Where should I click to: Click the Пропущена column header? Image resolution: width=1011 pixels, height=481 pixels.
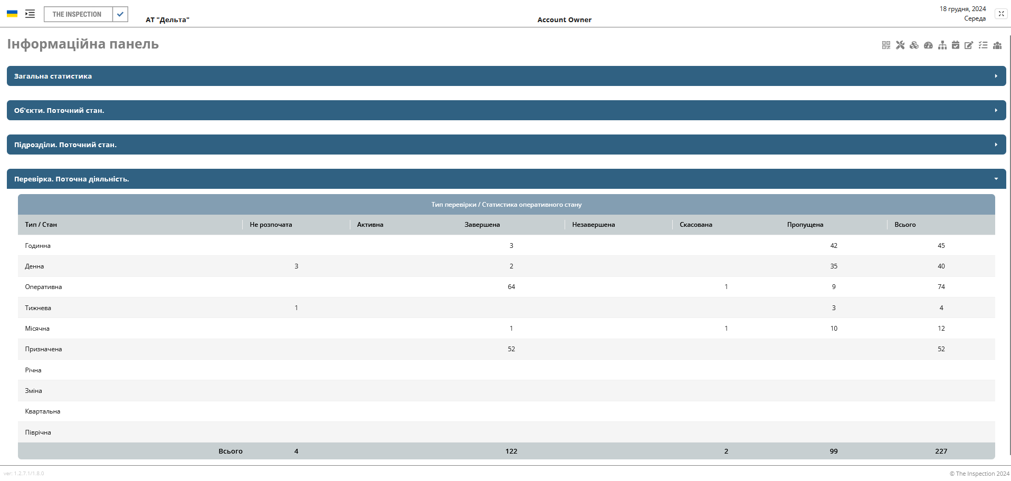point(805,225)
